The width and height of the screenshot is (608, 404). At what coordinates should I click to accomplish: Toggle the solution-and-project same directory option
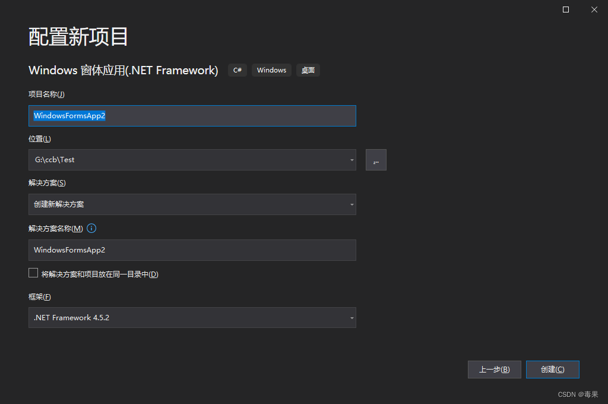pos(33,273)
